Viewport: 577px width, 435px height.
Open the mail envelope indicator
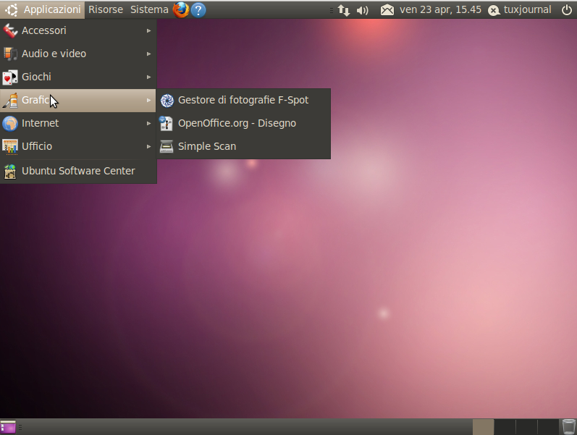click(387, 10)
